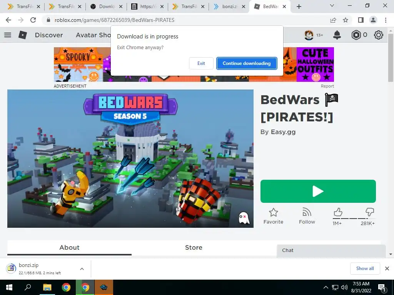The width and height of the screenshot is (394, 295).
Task: Open the Easy.gg creator link
Action: pos(283,132)
